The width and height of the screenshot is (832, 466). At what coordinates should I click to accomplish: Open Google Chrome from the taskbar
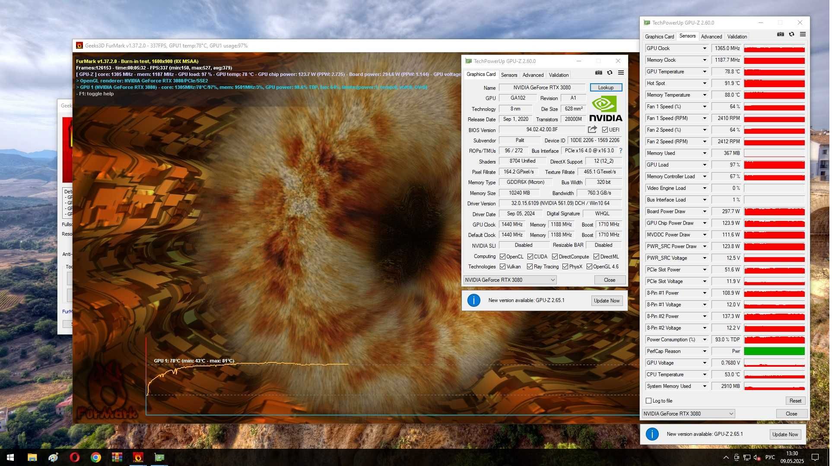click(x=96, y=458)
